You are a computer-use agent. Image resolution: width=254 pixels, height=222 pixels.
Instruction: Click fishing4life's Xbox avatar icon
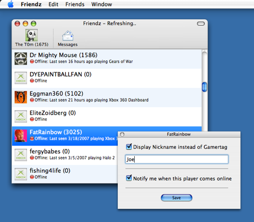pyautogui.click(x=21, y=174)
